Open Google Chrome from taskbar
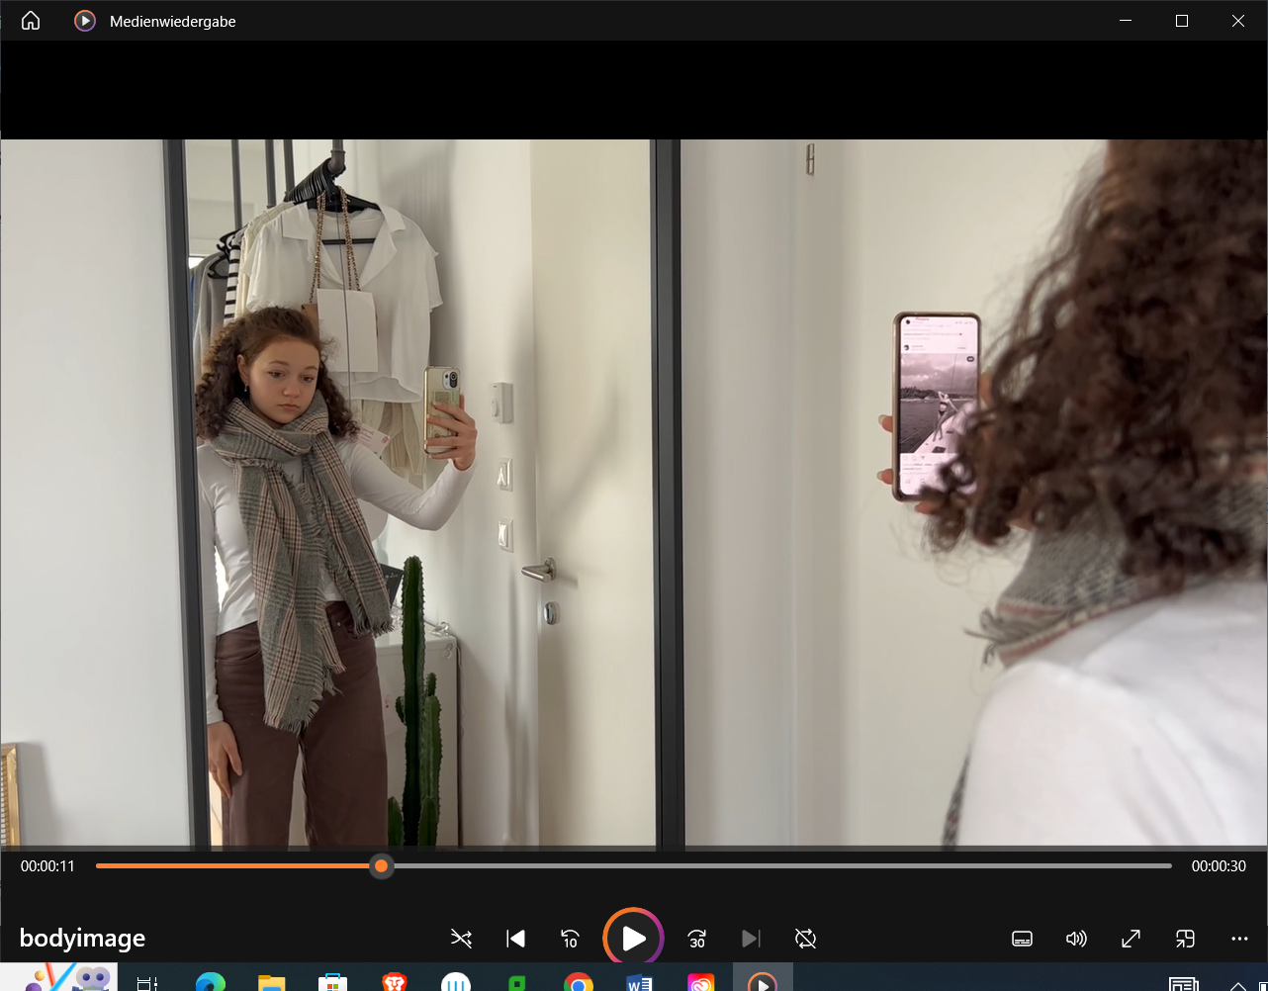This screenshot has height=991, width=1268. pyautogui.click(x=578, y=981)
